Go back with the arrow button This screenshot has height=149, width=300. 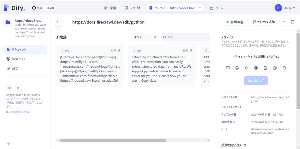tap(58, 22)
